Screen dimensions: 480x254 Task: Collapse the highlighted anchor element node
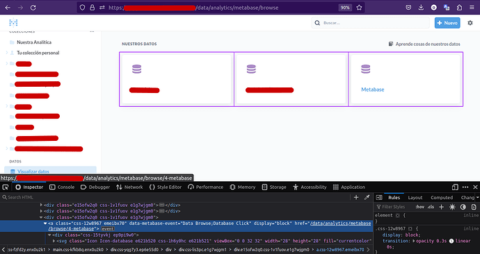(x=45, y=223)
